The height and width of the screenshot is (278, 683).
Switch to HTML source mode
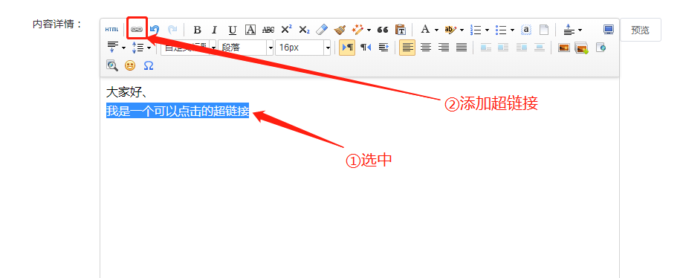click(111, 30)
